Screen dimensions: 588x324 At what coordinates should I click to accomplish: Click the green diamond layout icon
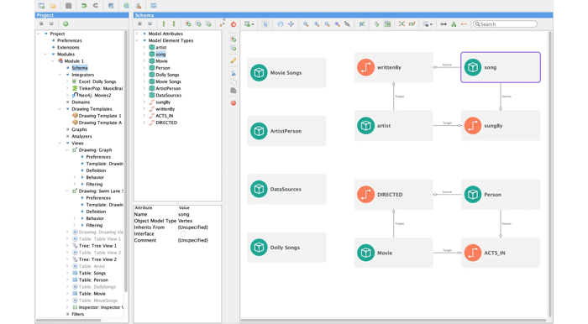(376, 24)
